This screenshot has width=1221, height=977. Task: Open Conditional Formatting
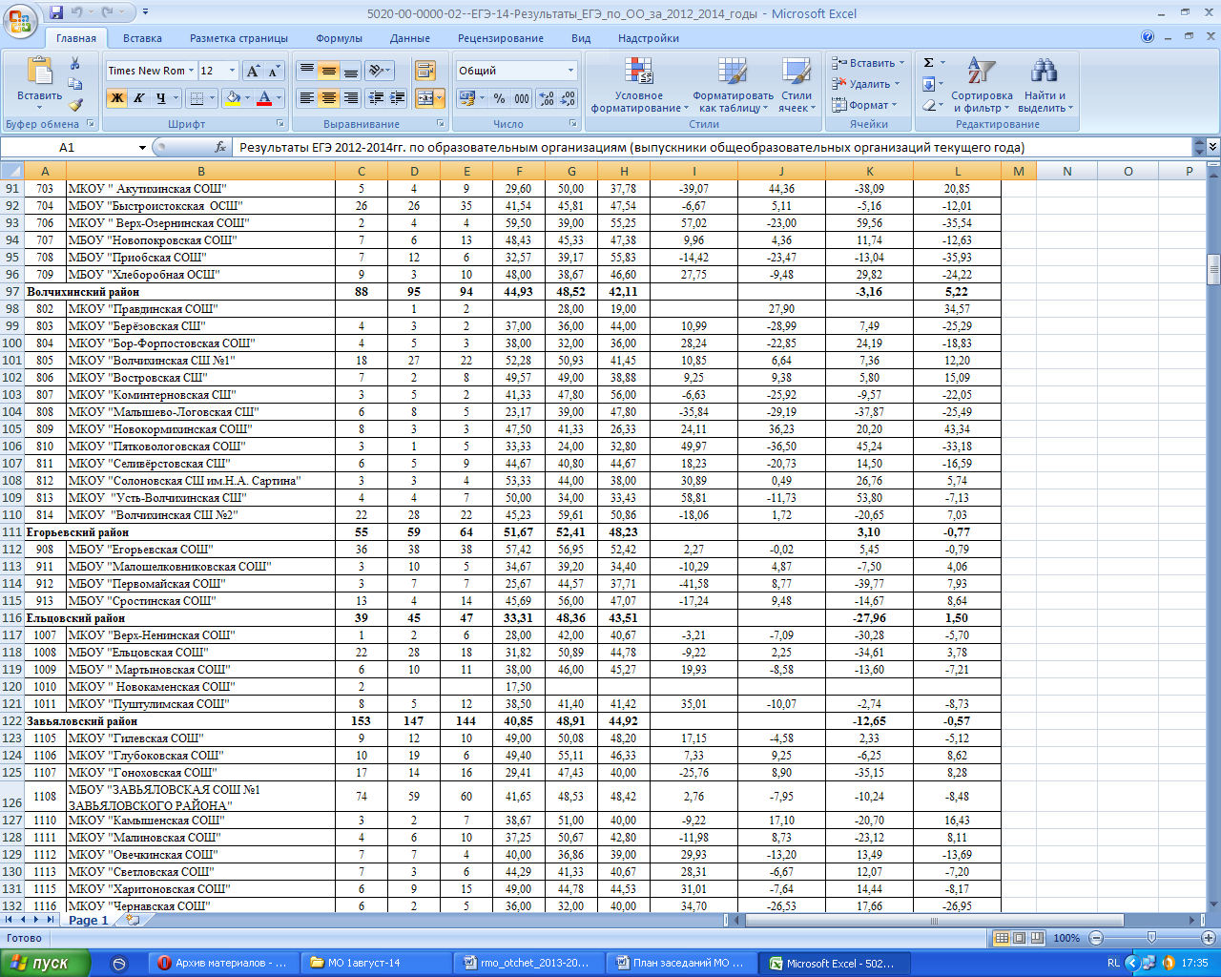639,85
